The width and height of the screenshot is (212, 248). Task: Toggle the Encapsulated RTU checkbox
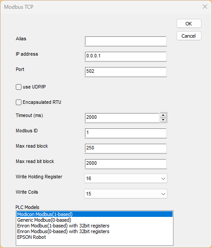click(x=18, y=103)
